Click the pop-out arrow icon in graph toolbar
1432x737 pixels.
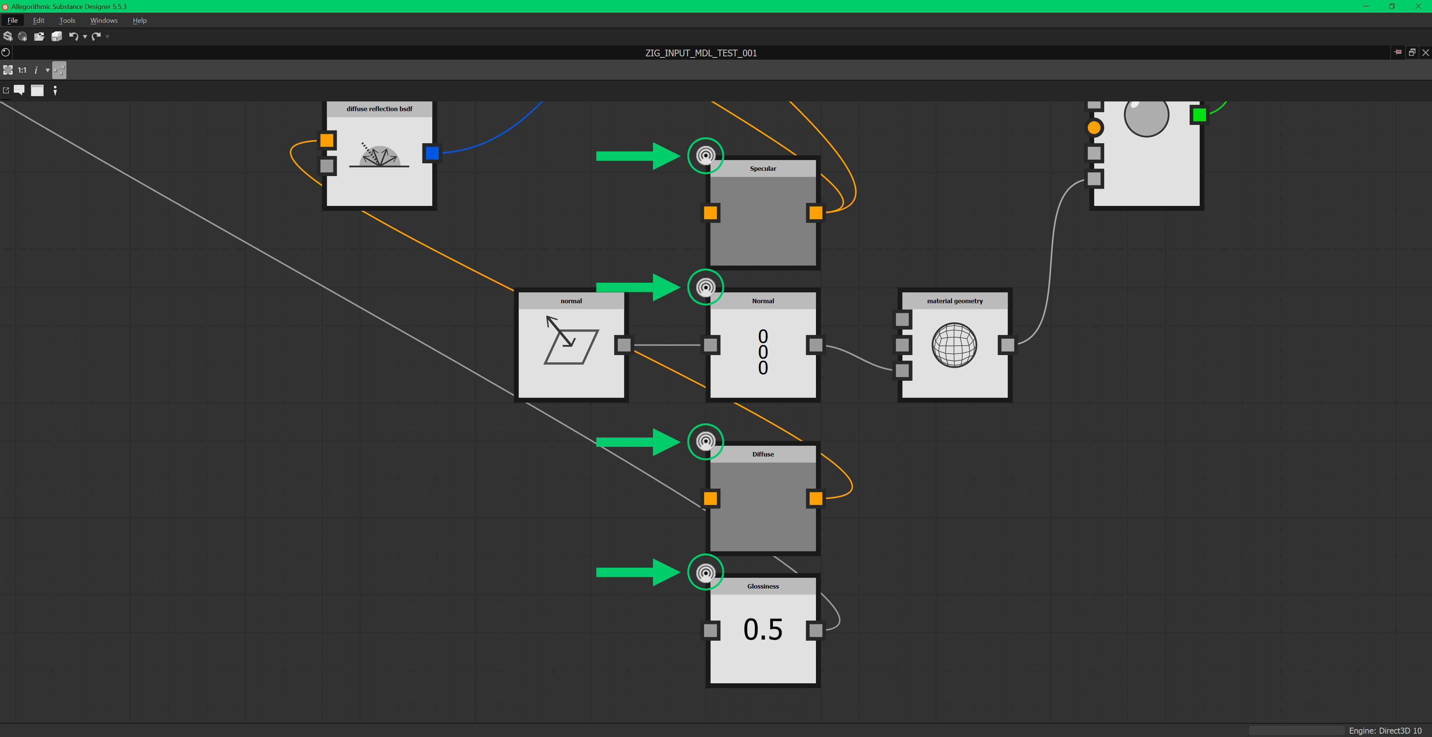[x=6, y=90]
